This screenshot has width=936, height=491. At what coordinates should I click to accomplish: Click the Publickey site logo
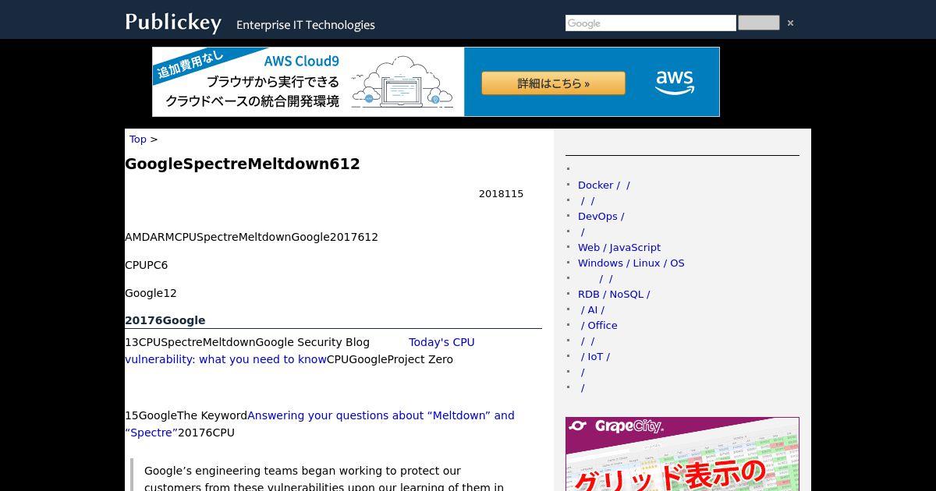point(173,23)
